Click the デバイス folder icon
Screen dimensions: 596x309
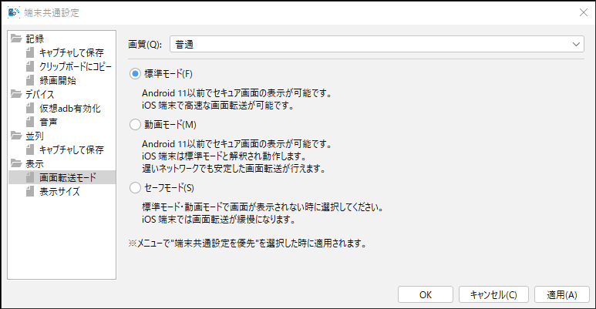(16, 94)
